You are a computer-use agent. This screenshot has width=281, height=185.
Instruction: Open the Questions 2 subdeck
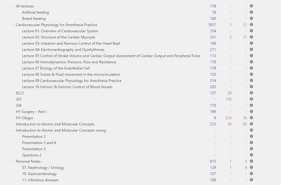pos(32,155)
